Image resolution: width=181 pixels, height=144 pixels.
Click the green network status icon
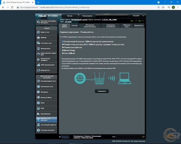139,21
